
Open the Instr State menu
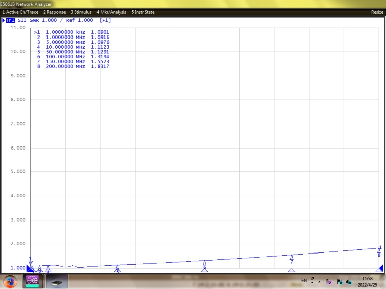[x=143, y=12]
